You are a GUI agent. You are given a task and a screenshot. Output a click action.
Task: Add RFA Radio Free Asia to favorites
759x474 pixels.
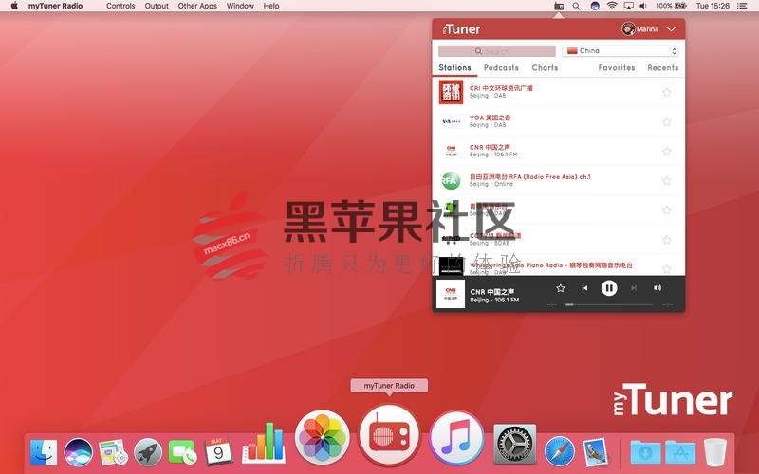(x=666, y=180)
